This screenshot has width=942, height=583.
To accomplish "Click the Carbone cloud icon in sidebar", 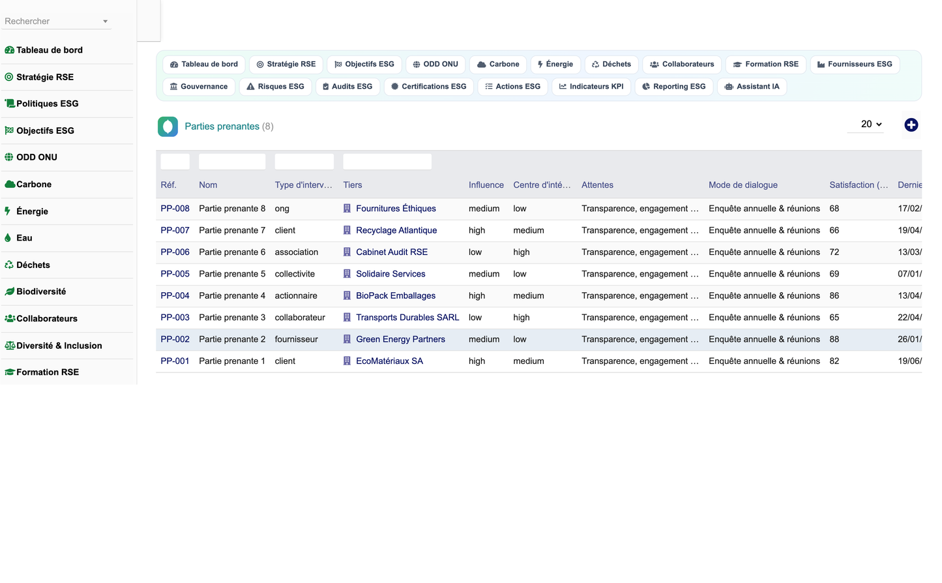I will (x=10, y=185).
